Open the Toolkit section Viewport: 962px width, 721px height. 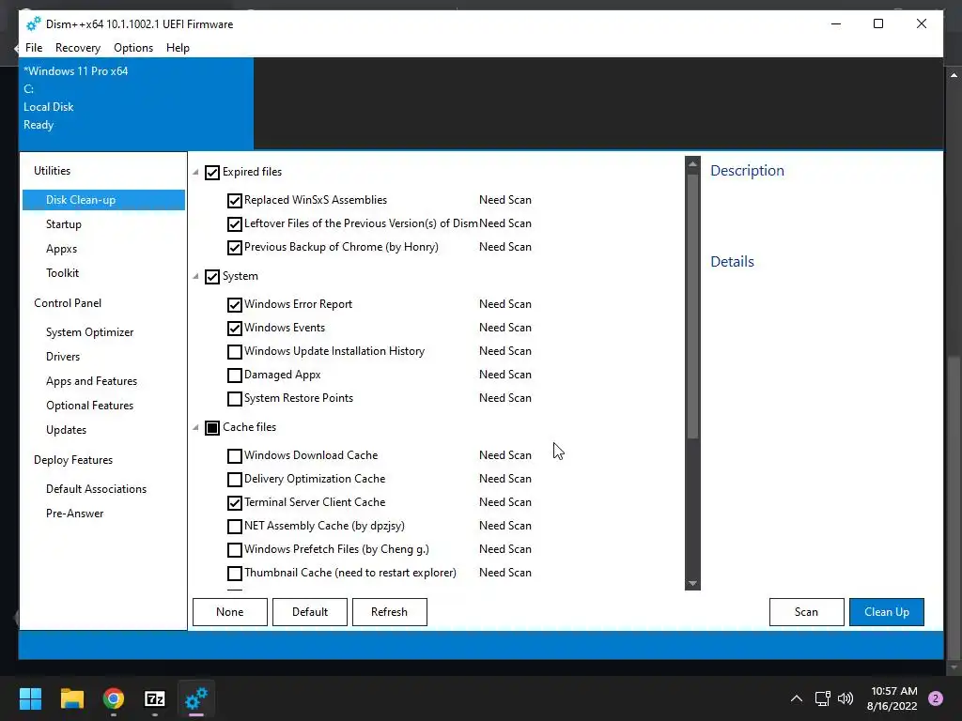point(63,273)
